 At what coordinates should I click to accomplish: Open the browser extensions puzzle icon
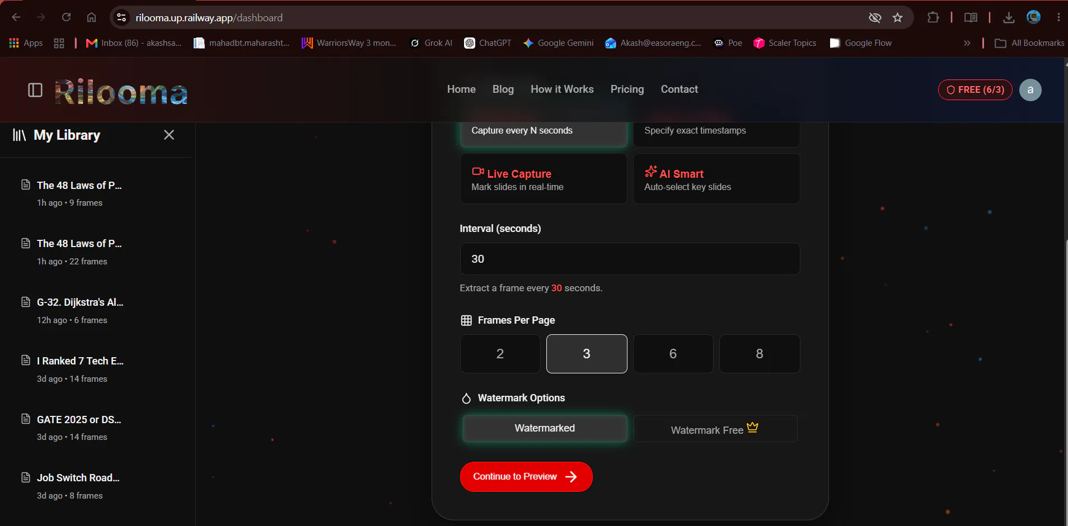click(933, 17)
